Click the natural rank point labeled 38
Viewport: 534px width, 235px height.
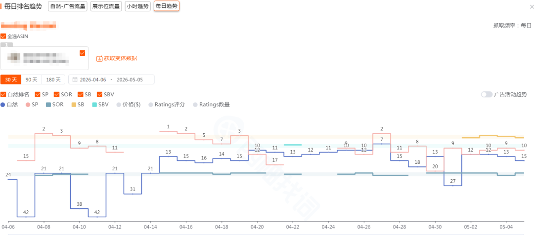(x=79, y=208)
